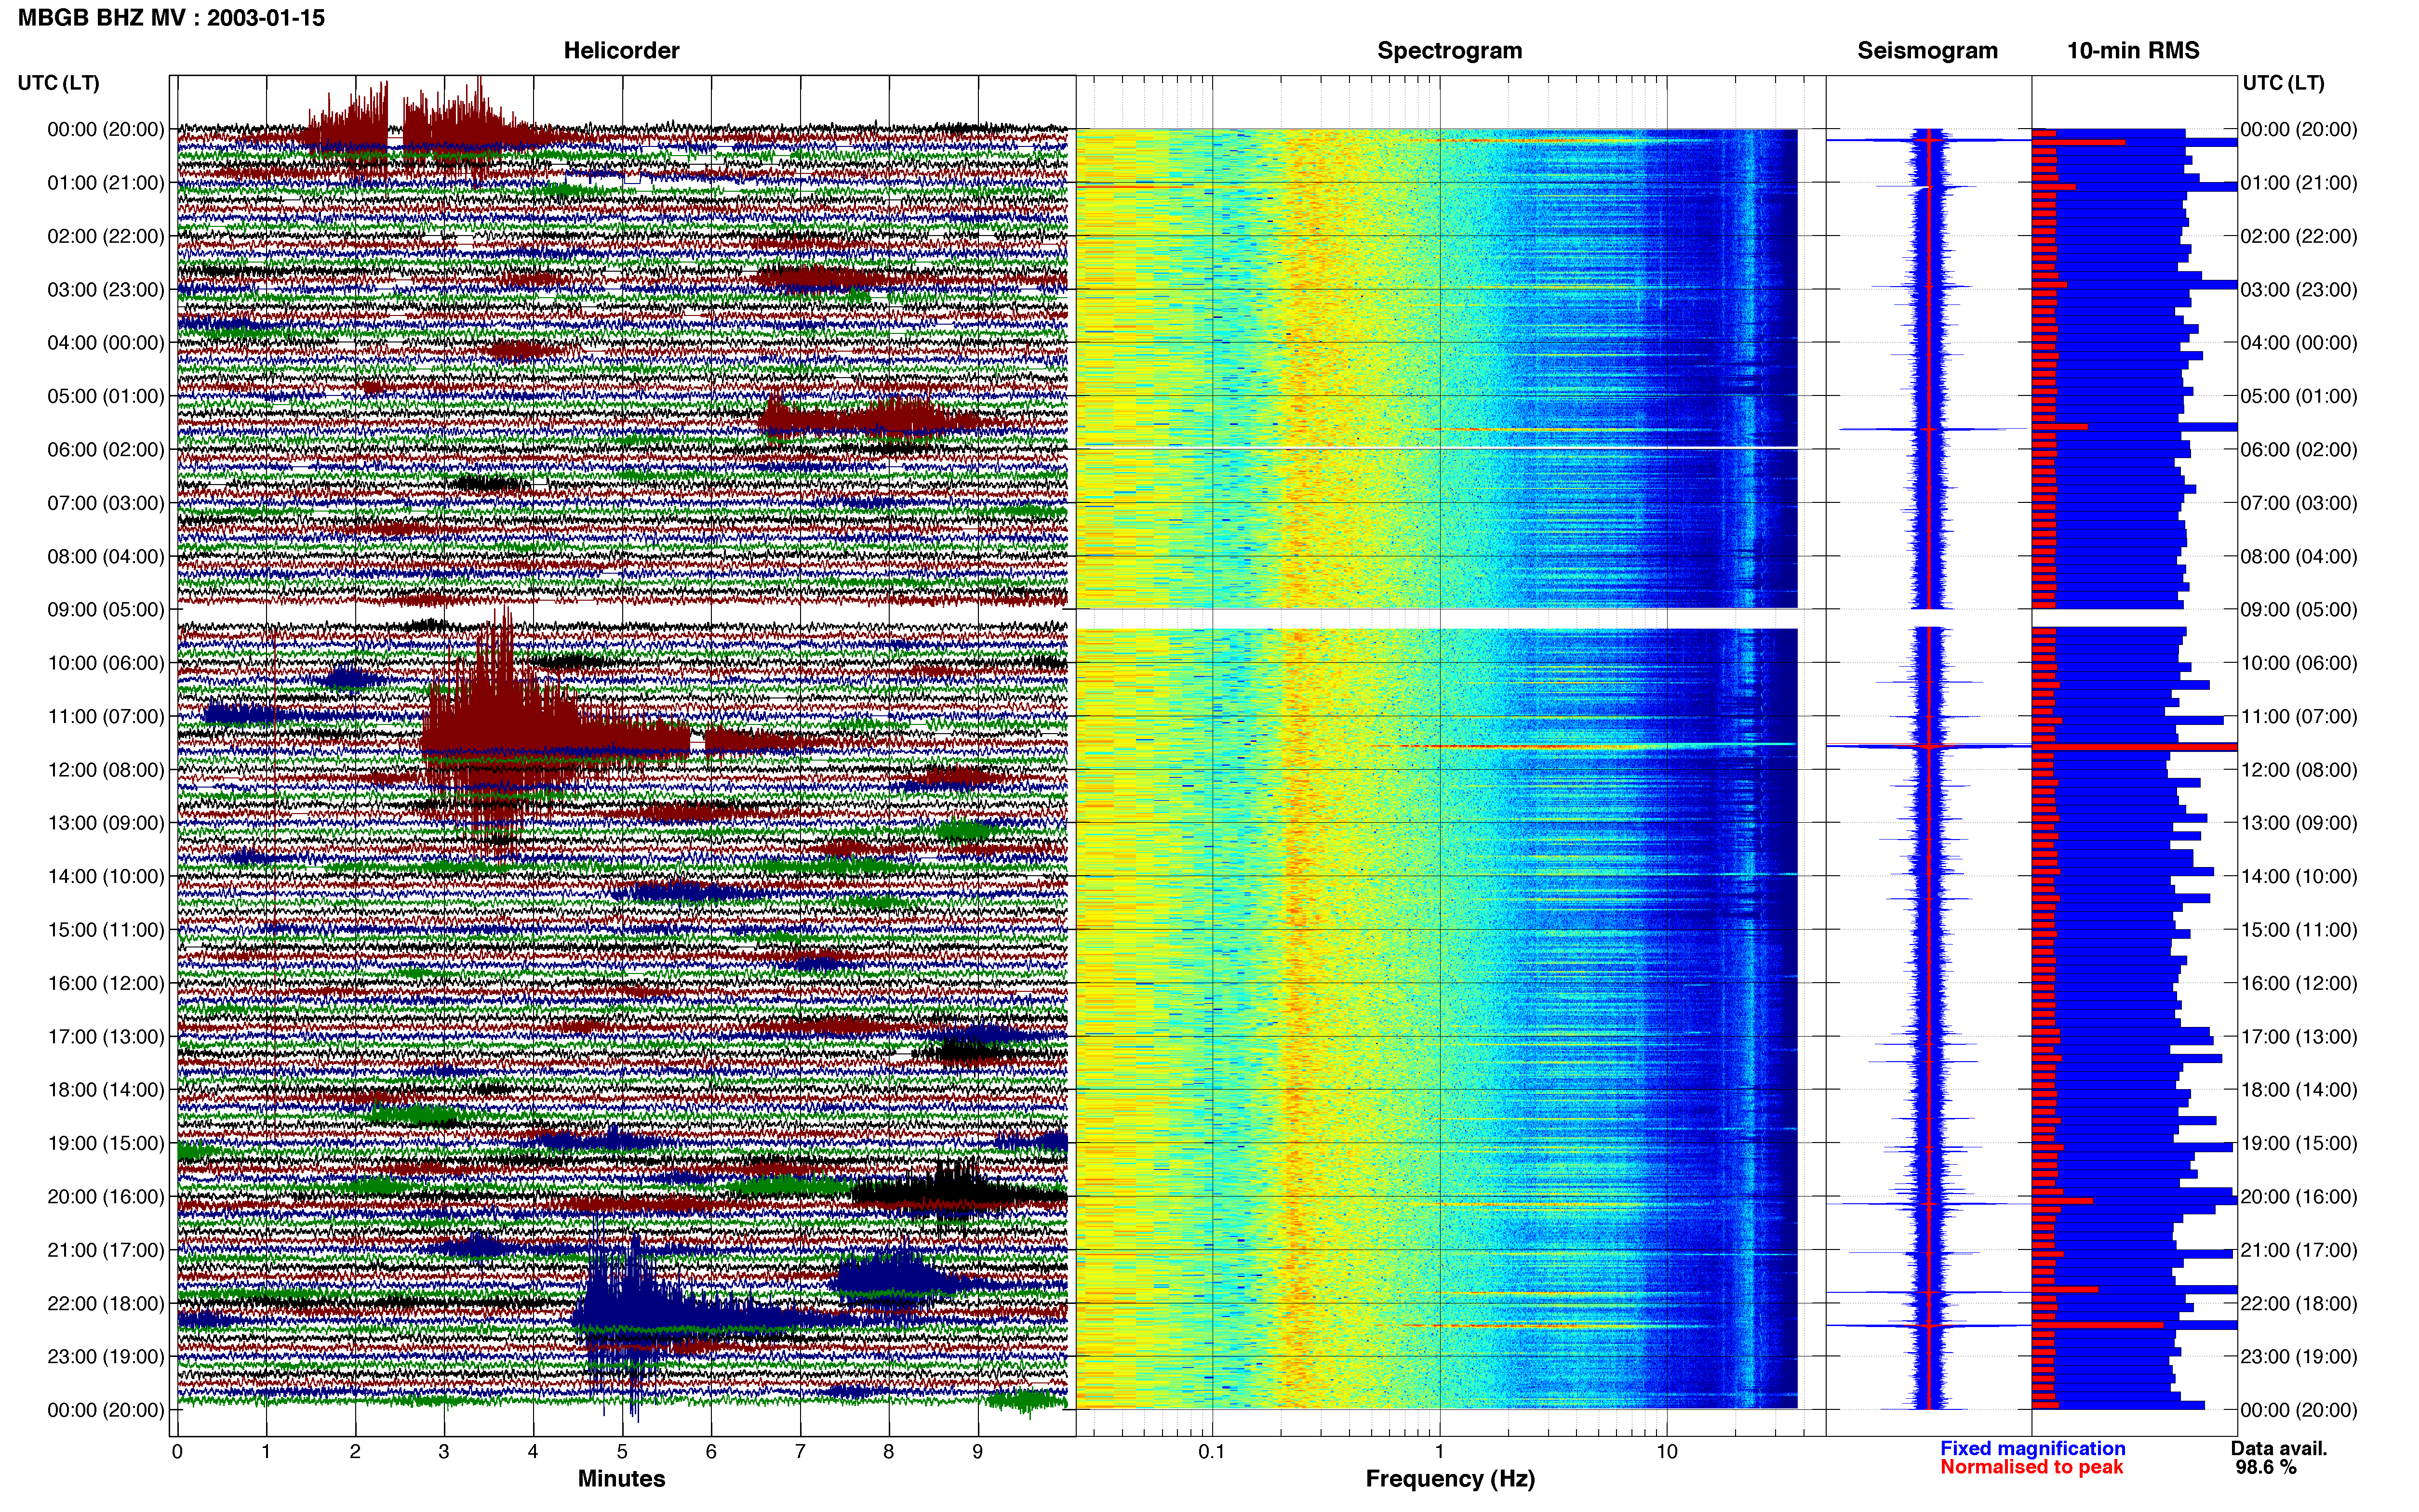
Task: Click the 'Helicorder' panel heading
Action: (x=621, y=50)
